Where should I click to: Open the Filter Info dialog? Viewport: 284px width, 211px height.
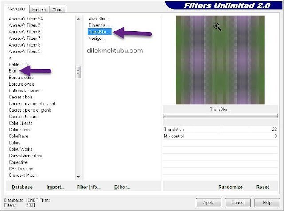pyautogui.click(x=89, y=187)
